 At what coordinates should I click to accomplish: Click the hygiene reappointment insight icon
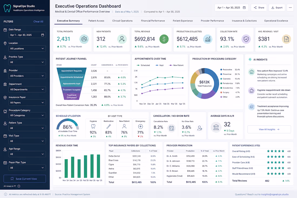click(252, 91)
